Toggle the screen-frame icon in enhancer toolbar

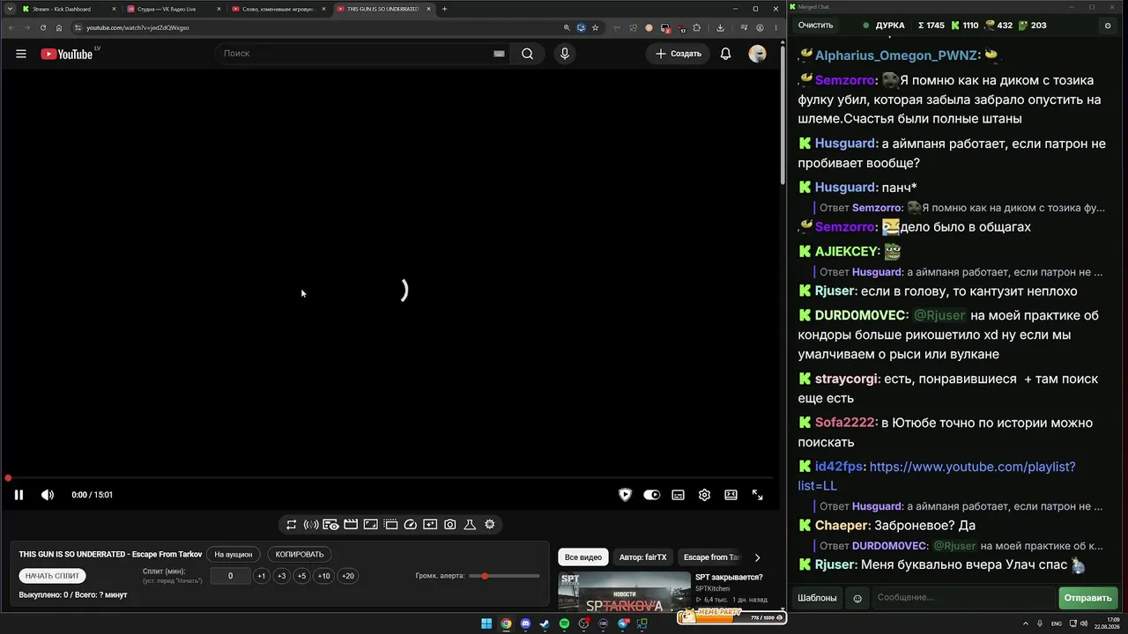[371, 525]
